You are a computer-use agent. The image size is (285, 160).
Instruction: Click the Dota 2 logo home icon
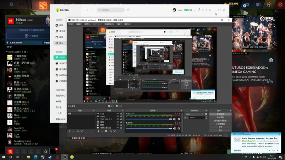[43, 5]
